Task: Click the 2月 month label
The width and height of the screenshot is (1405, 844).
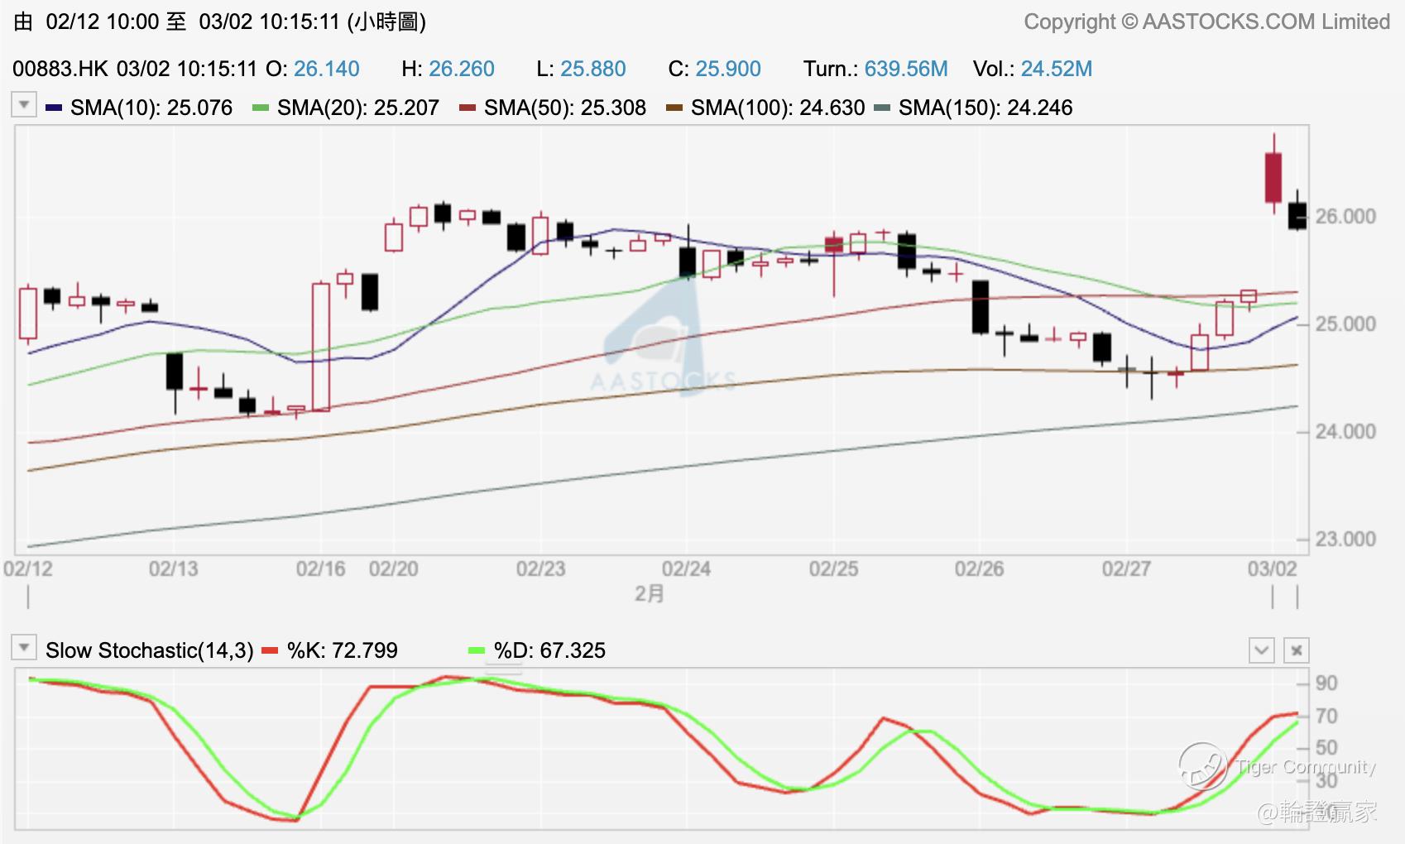Action: [x=650, y=594]
